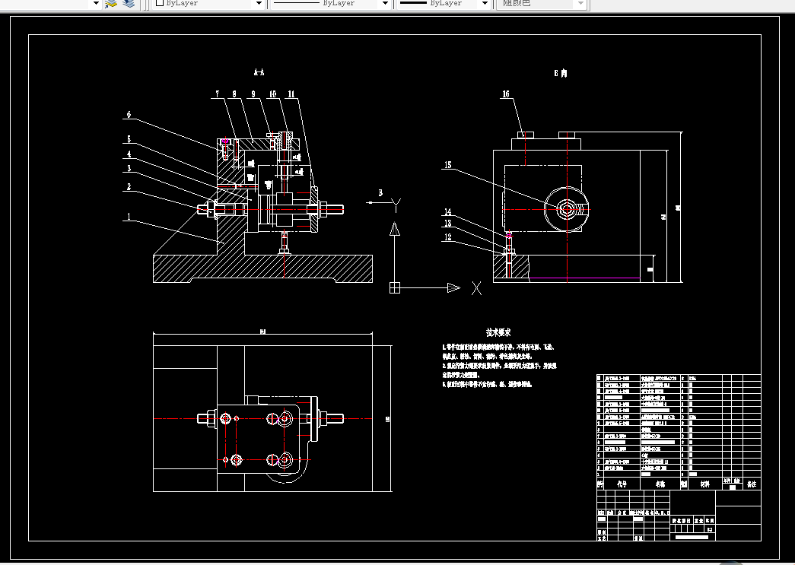Select part balloon number 16
The image size is (795, 565).
505,94
